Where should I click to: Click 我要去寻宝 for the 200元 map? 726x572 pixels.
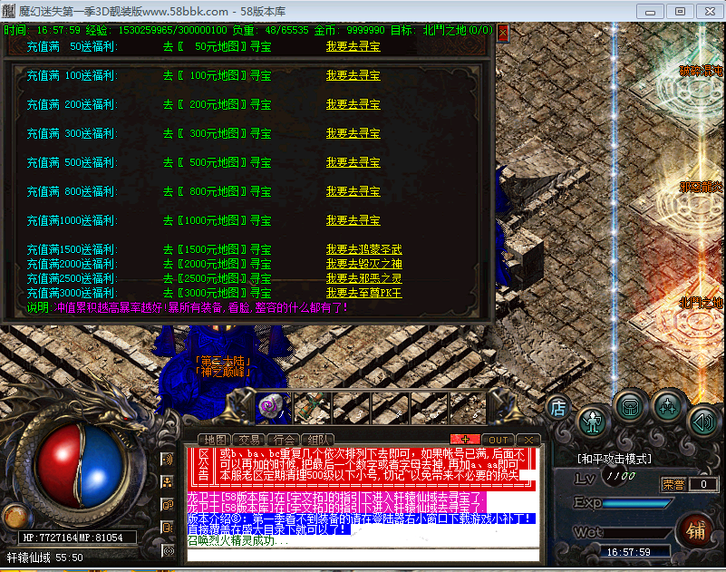coord(353,104)
